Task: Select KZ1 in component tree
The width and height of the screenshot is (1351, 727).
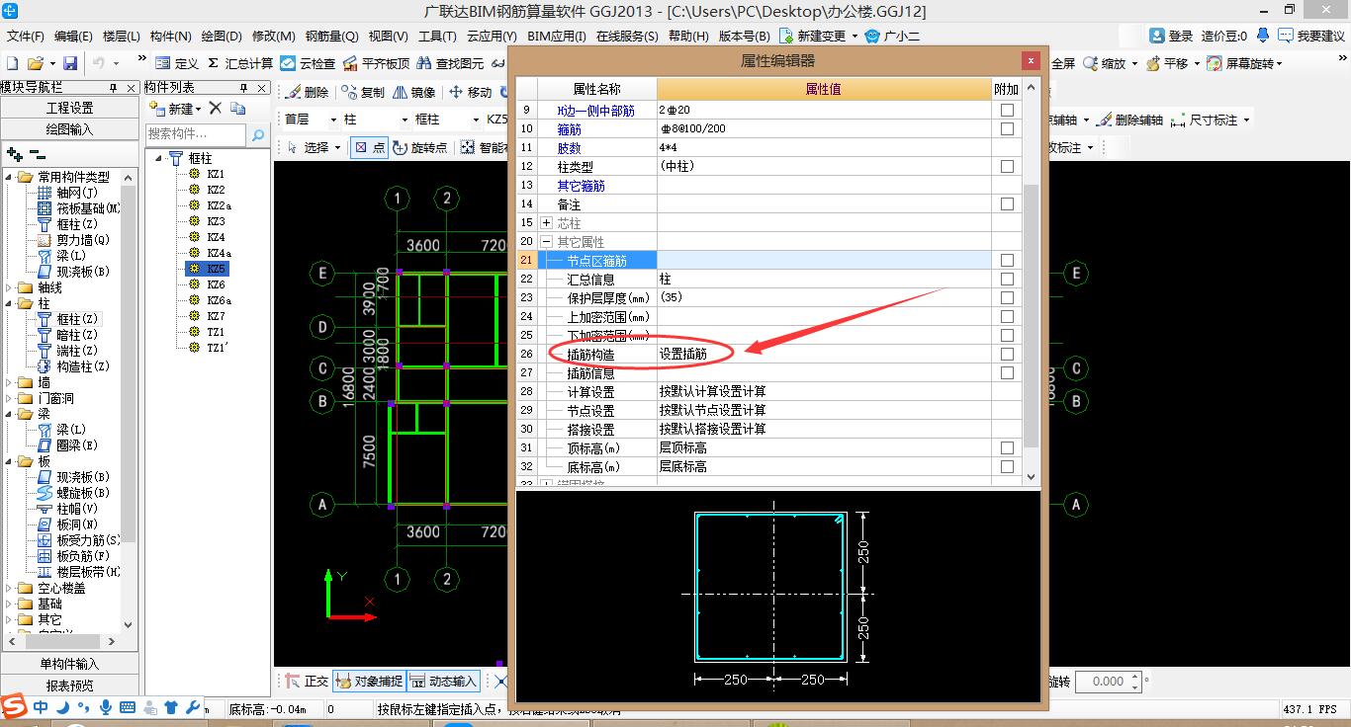Action: point(216,174)
